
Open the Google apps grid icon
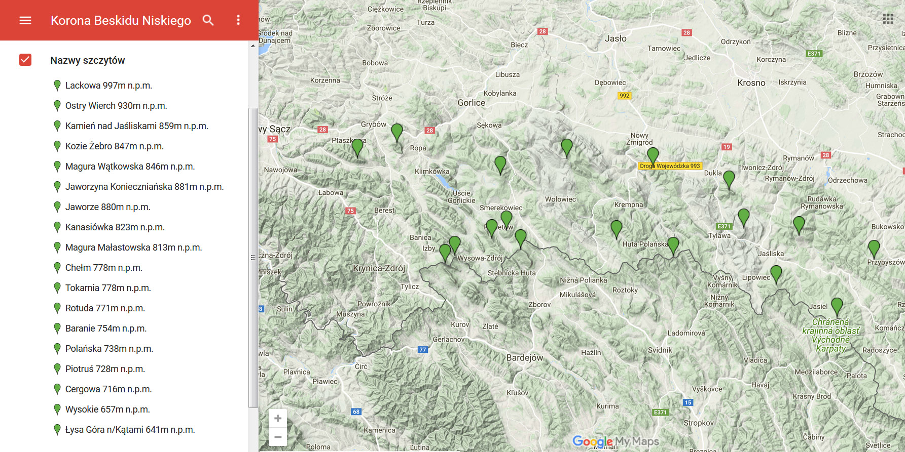point(888,19)
